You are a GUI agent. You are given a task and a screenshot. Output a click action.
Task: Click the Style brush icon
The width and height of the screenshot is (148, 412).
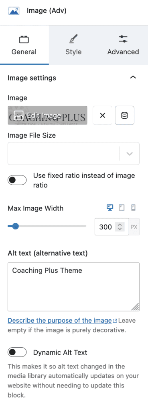(73, 39)
